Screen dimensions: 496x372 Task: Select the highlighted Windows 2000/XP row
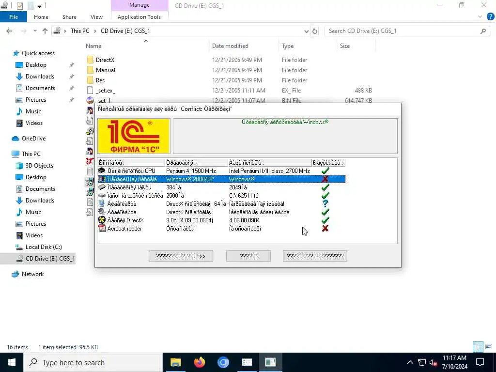[221, 179]
